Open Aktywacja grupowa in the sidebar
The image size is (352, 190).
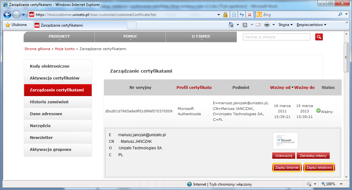[x=58, y=149]
